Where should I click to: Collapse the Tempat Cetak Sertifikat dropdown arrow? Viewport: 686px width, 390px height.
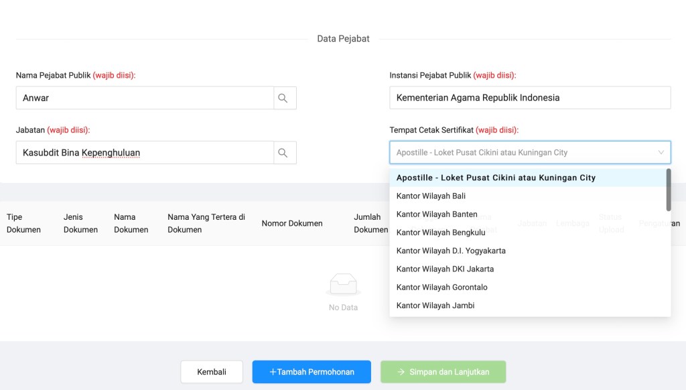point(661,153)
